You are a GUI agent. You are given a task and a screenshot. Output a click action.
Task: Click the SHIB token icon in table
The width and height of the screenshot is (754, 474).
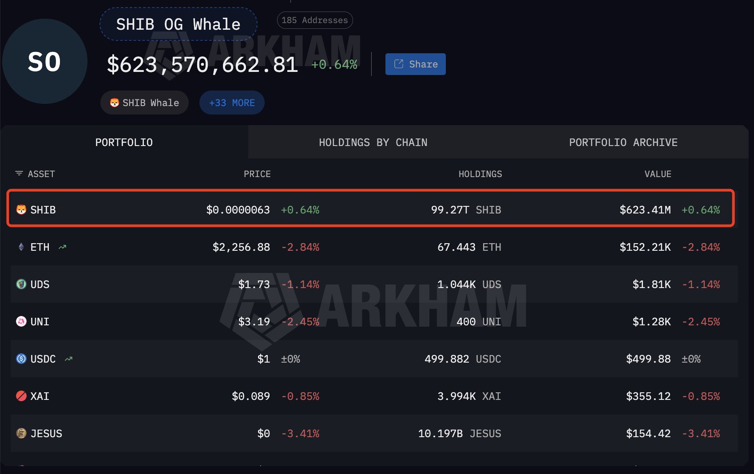tap(21, 209)
